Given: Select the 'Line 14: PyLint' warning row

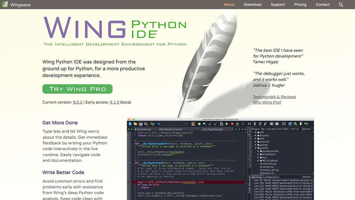Looking at the screenshot, I should (283, 180).
